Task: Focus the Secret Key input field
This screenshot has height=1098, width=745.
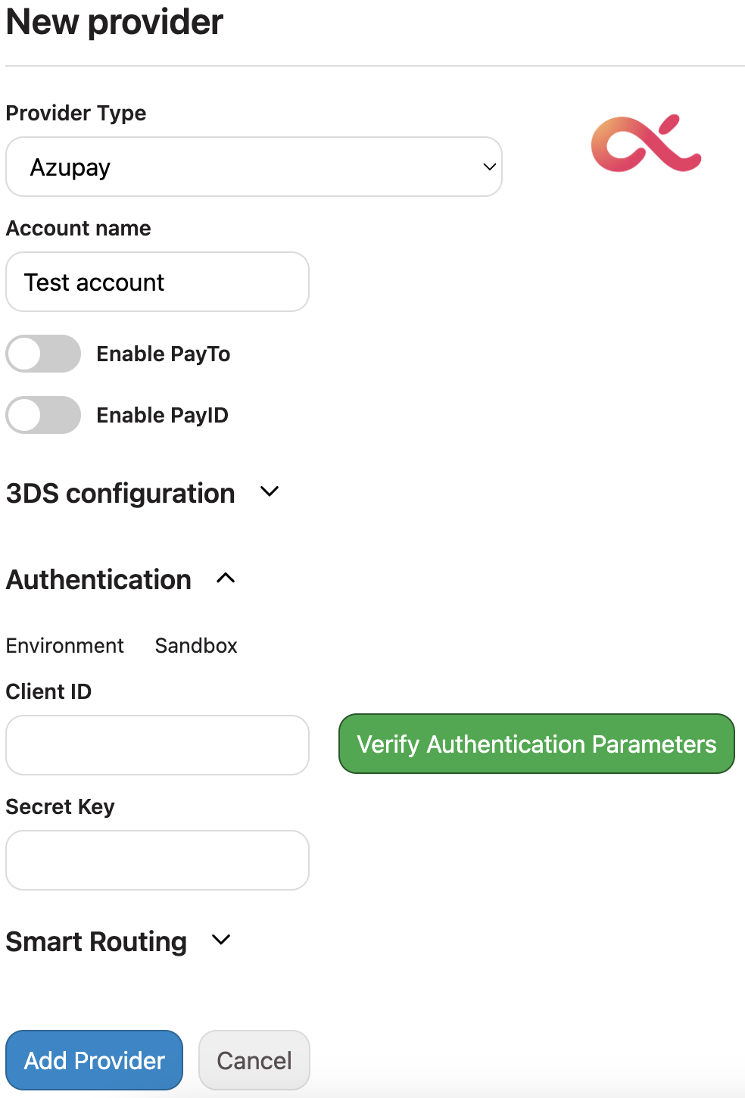Action: pyautogui.click(x=157, y=860)
